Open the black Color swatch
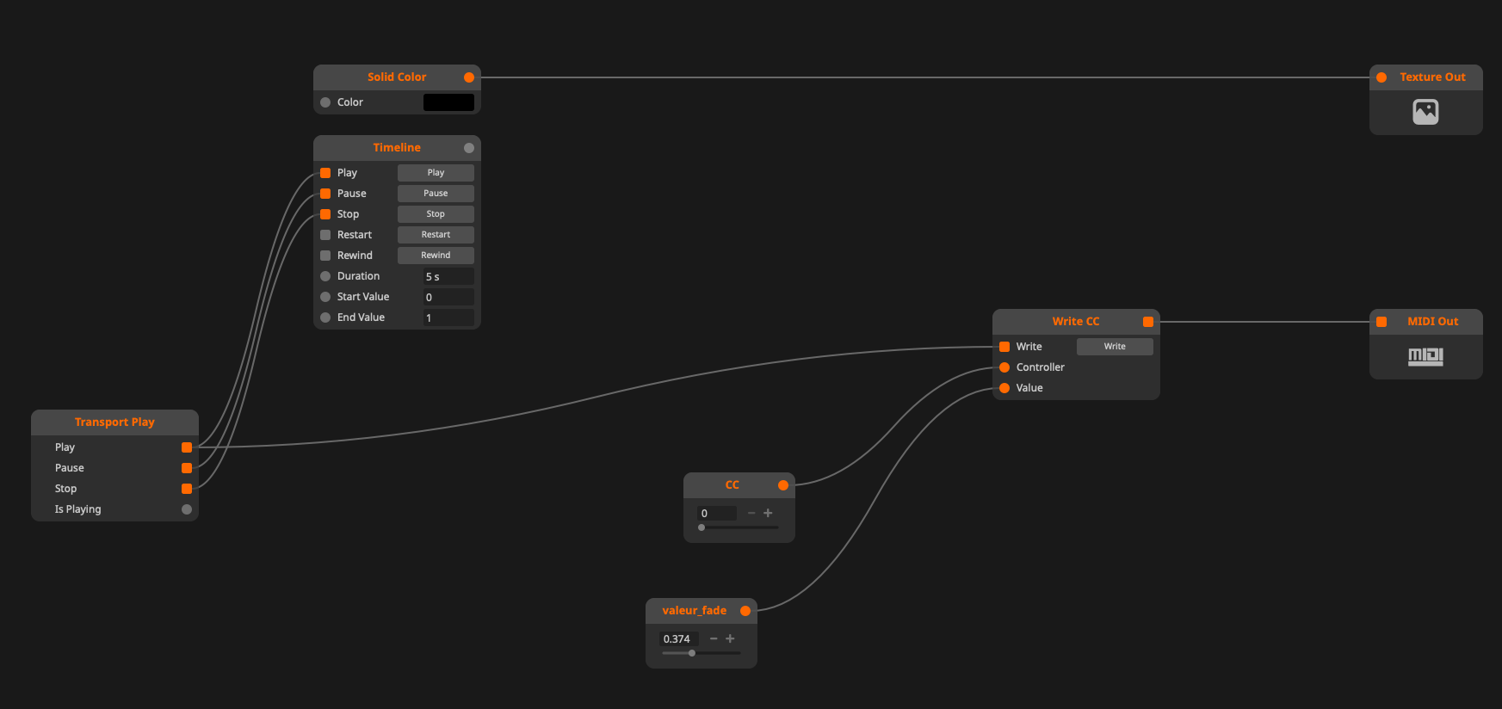Image resolution: width=1502 pixels, height=709 pixels. 448,102
